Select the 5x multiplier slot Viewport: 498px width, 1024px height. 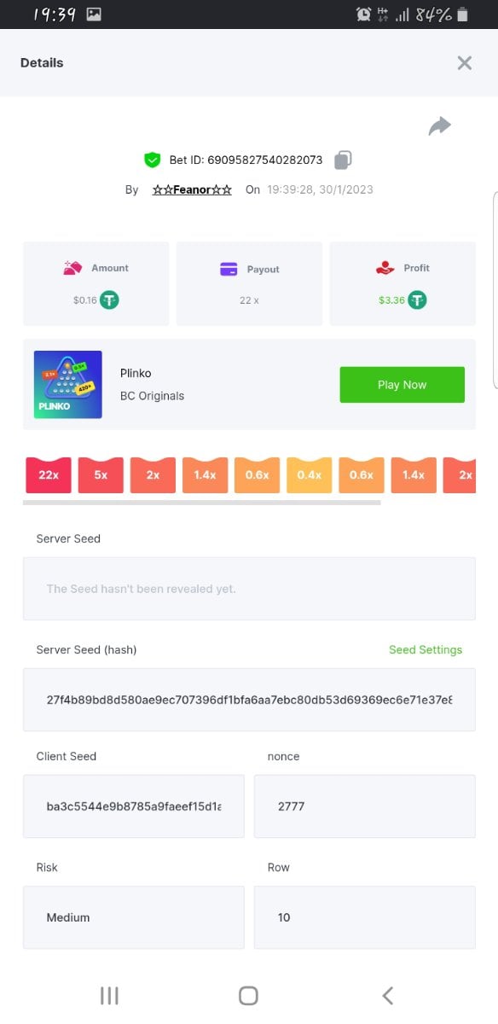pyautogui.click(x=101, y=474)
